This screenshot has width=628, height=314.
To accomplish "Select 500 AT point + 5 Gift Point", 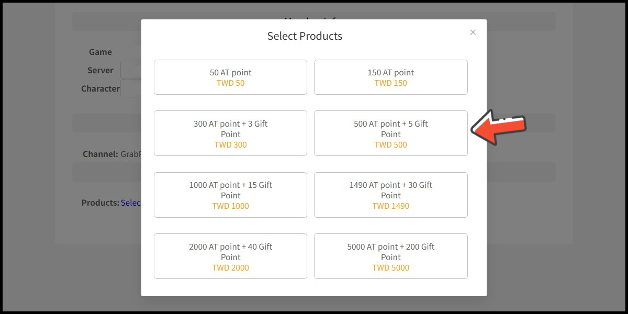I will [x=390, y=133].
